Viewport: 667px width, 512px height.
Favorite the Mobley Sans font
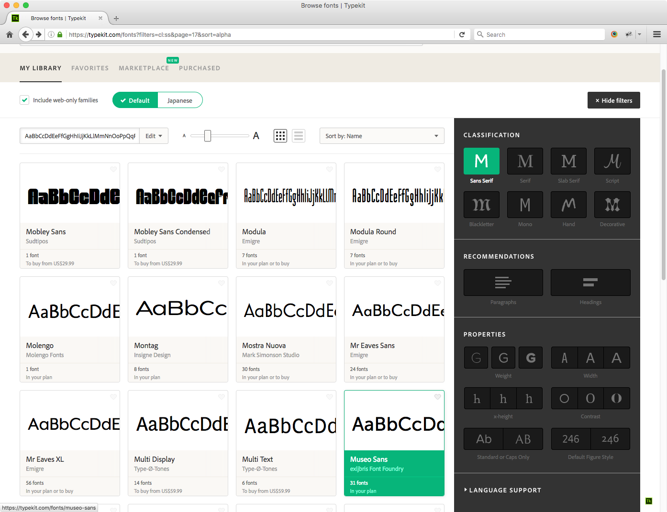coord(113,169)
